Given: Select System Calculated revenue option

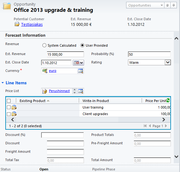Looking at the screenshot, I should [x=44, y=45].
